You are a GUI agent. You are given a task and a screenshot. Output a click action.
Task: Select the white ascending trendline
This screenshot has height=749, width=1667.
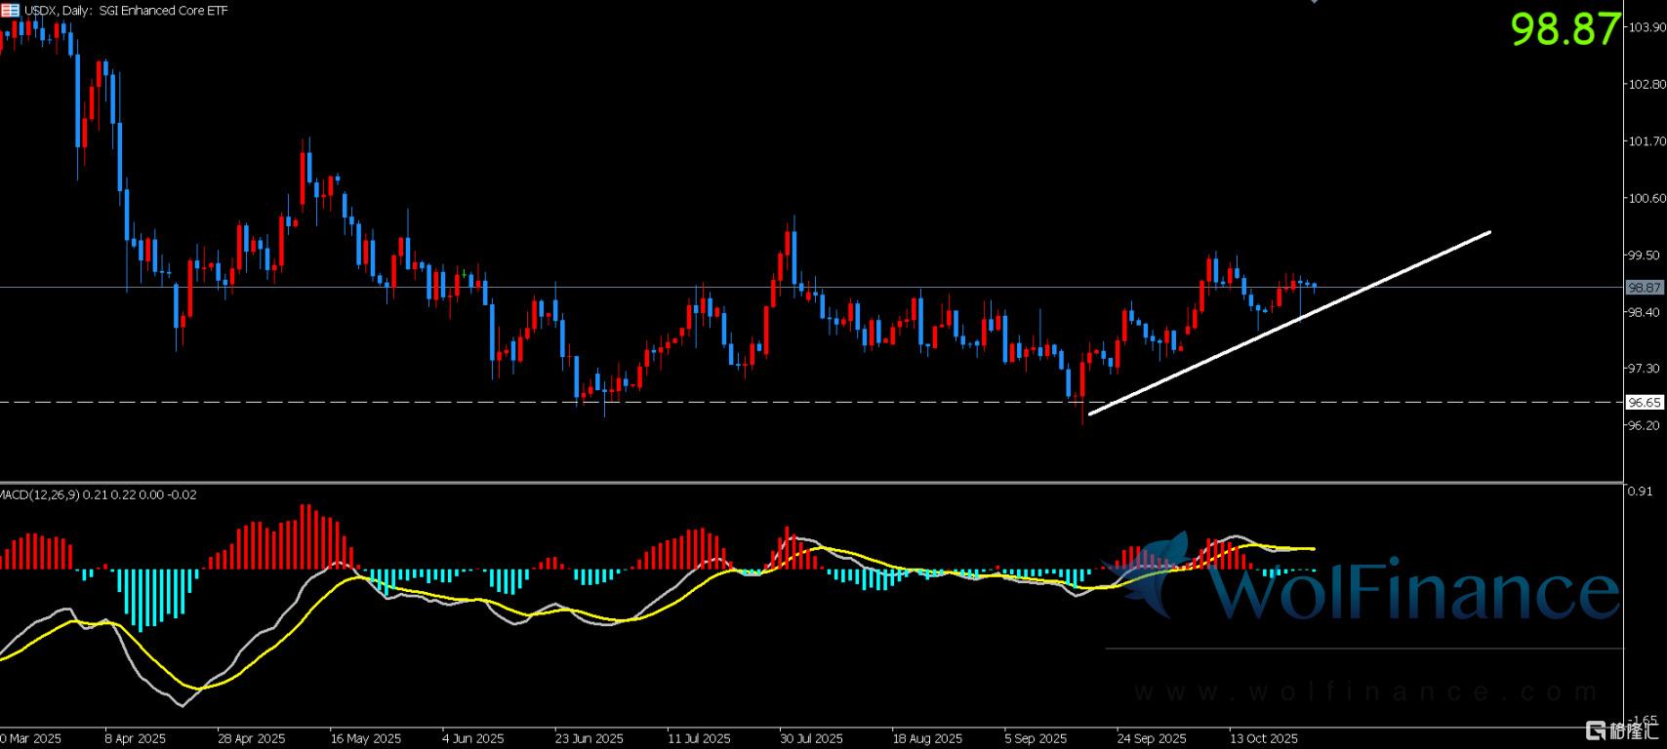coord(1288,323)
